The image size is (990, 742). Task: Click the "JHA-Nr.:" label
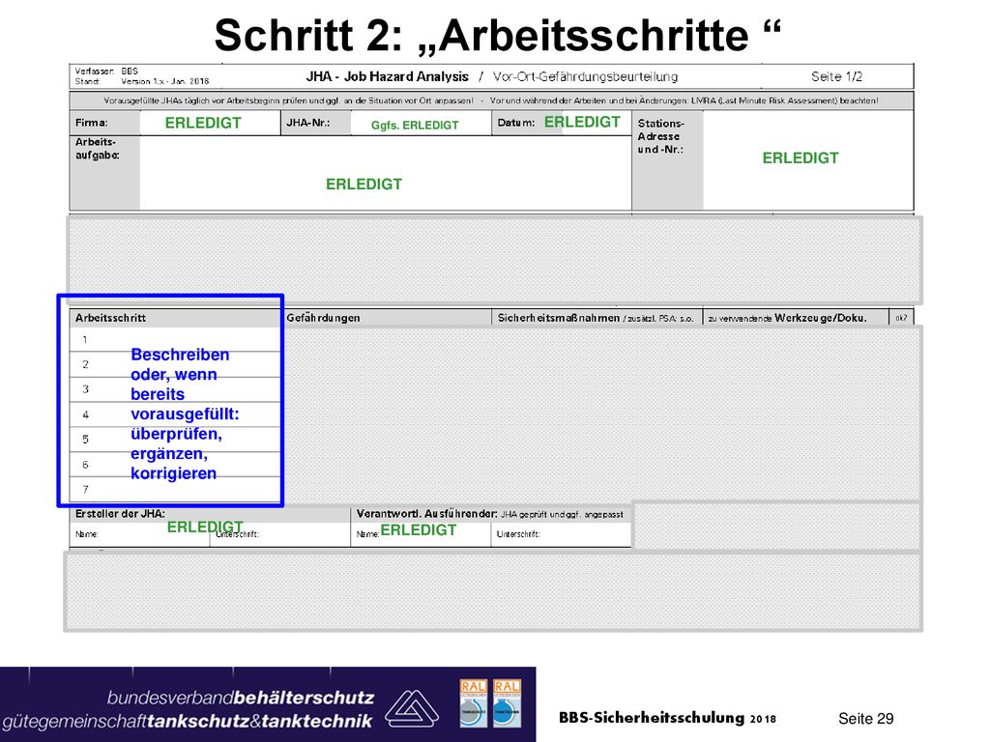[x=308, y=123]
